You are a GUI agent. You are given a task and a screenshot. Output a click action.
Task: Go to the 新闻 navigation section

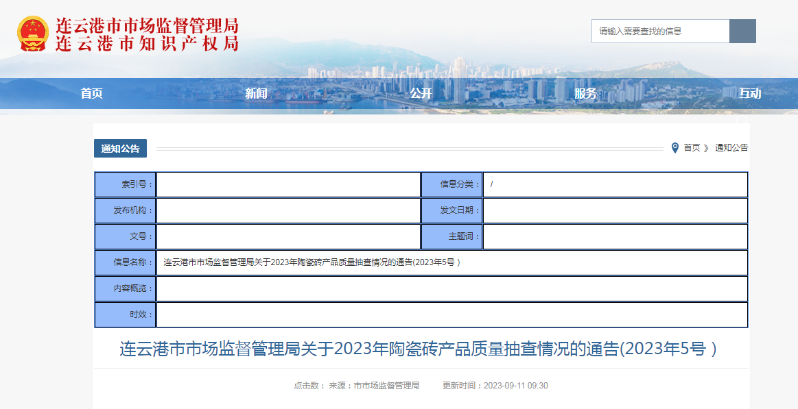(x=256, y=94)
